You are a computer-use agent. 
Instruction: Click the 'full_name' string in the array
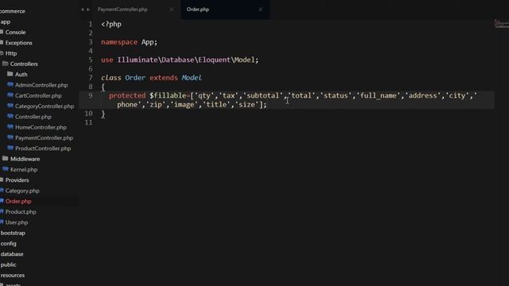point(379,95)
